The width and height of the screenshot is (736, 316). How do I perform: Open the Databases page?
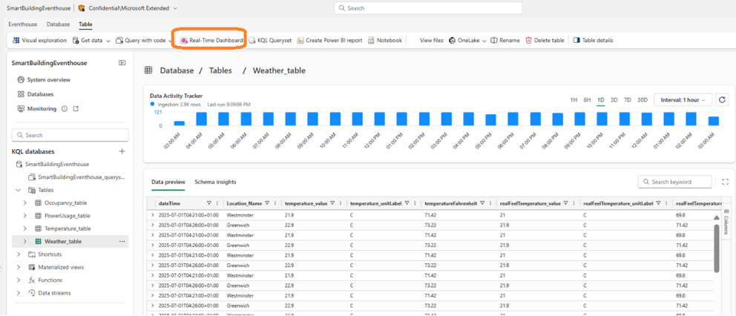coord(35,94)
